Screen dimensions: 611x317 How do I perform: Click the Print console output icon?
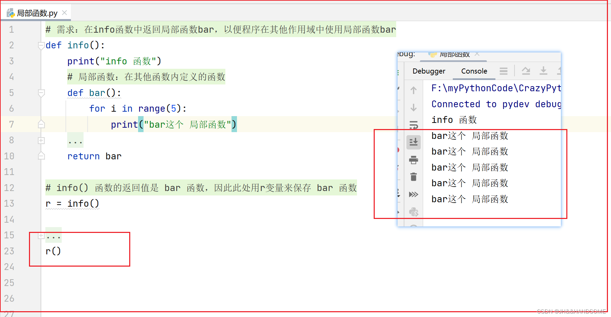click(414, 160)
